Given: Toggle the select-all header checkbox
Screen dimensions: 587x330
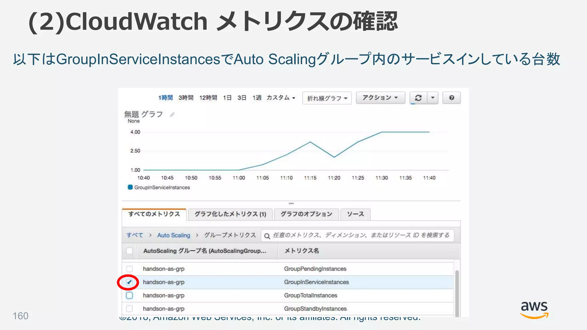Looking at the screenshot, I should coord(130,251).
